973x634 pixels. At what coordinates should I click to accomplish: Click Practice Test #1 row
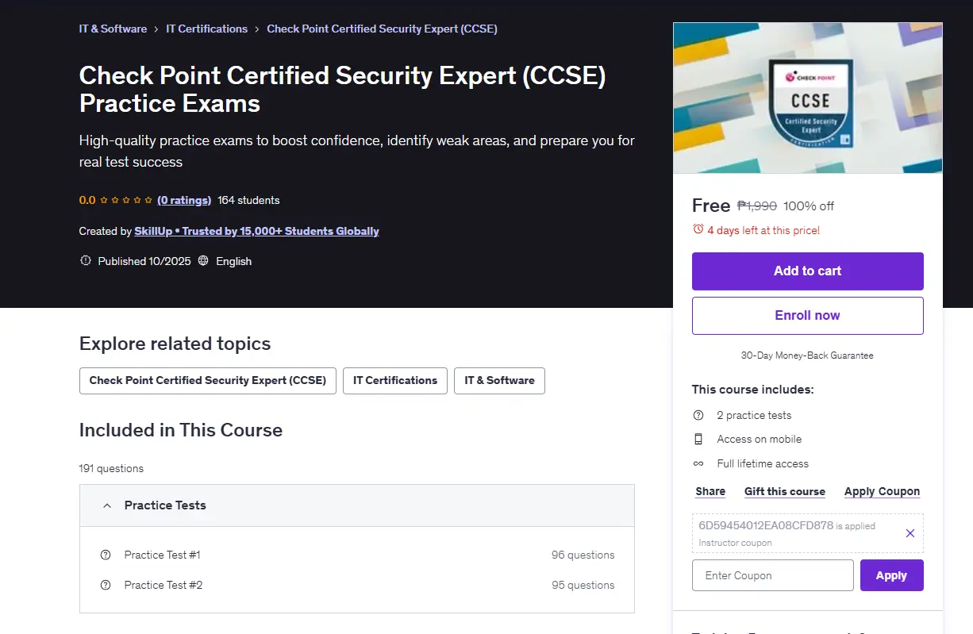357,555
